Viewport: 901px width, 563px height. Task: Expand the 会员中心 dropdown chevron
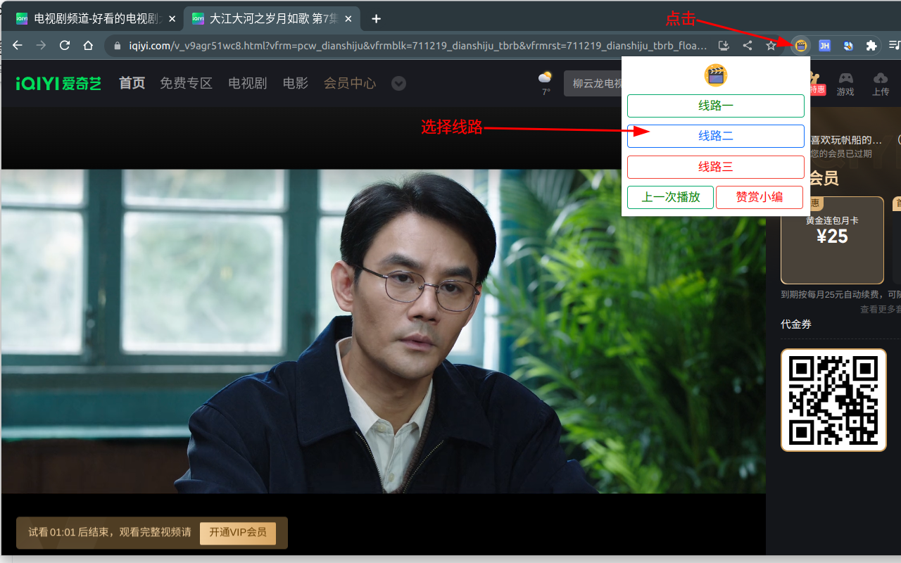pyautogui.click(x=398, y=83)
